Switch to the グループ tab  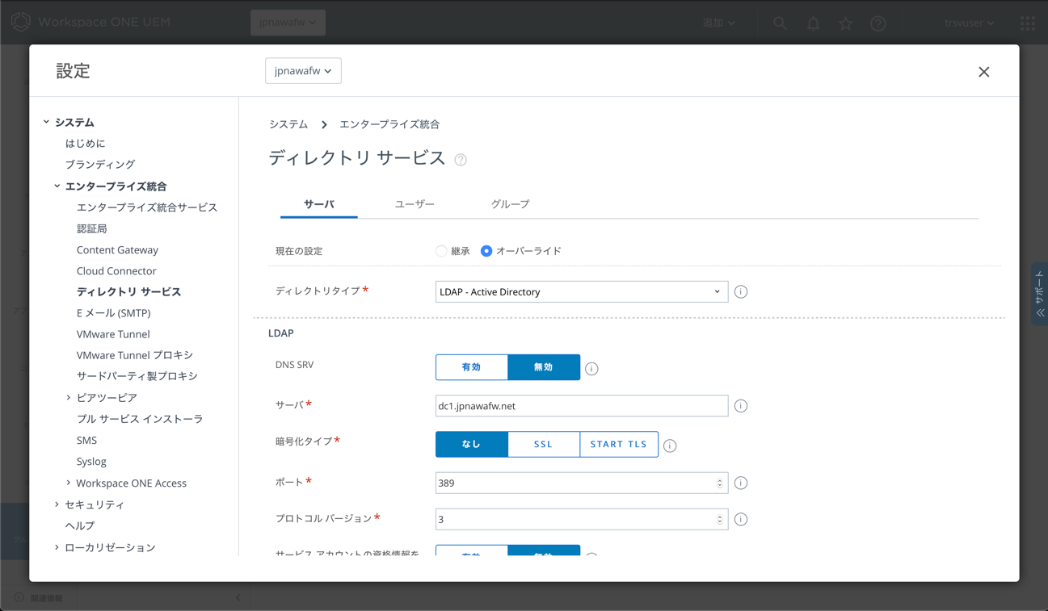coord(510,204)
